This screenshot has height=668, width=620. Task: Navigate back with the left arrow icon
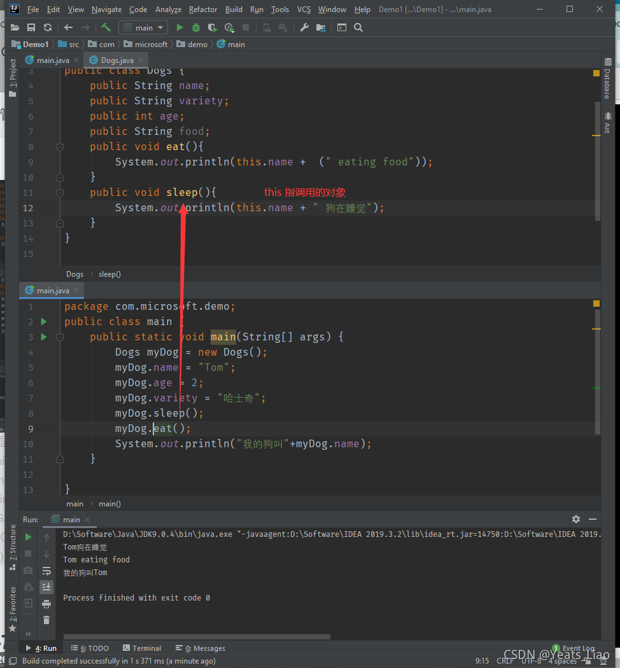tap(68, 28)
